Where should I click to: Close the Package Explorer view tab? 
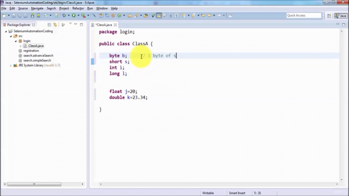pyautogui.click(x=34, y=25)
